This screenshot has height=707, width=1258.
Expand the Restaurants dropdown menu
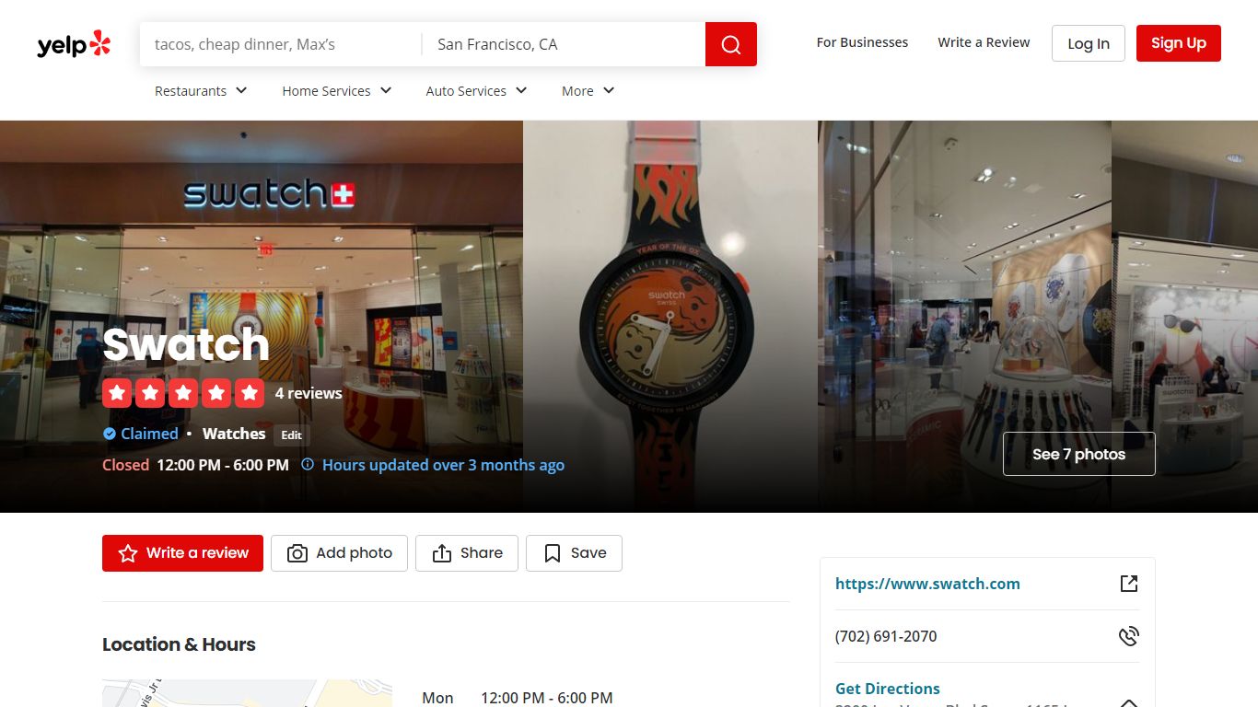201,91
